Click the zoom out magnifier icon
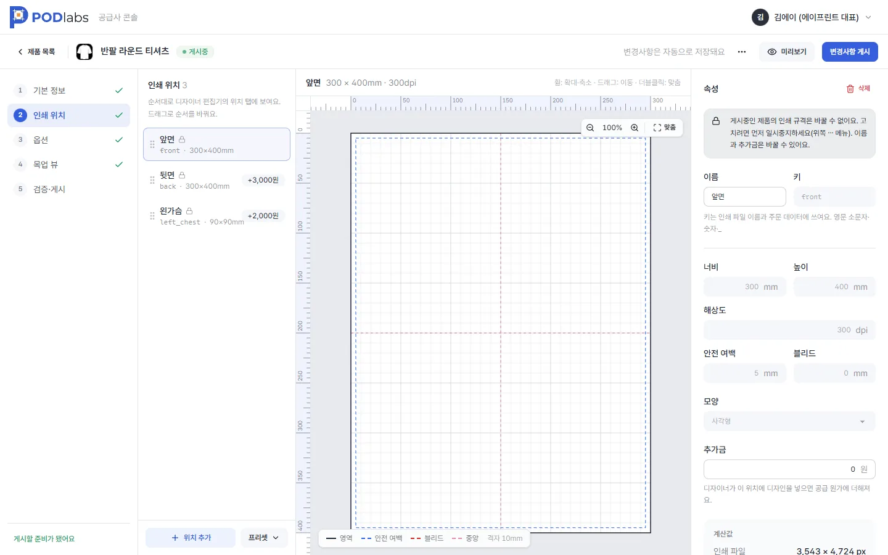Viewport: 888px width, 555px height. click(x=590, y=128)
